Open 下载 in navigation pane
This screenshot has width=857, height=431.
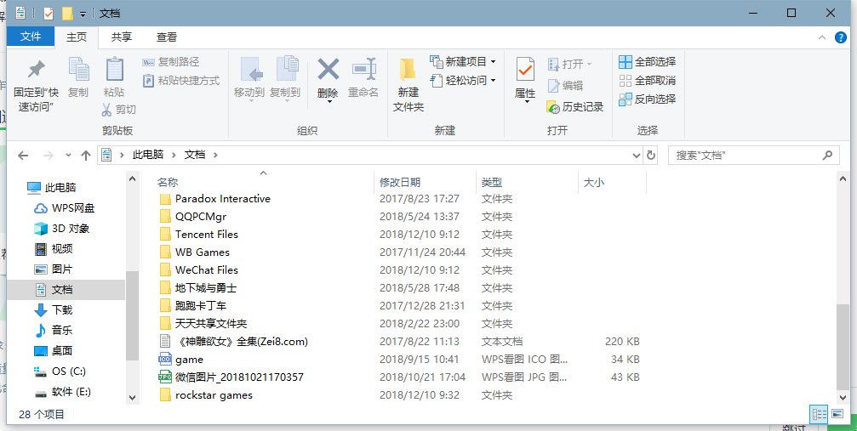click(x=62, y=309)
